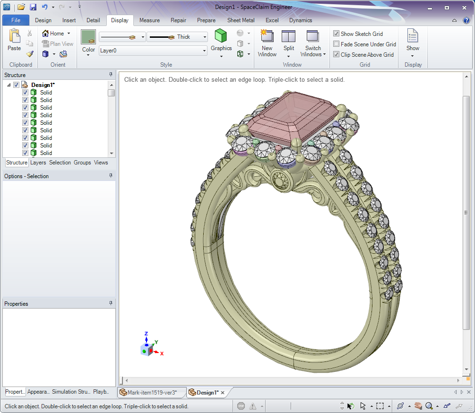This screenshot has height=413, width=475.
Task: Open the Layer0 dropdown
Action: [x=204, y=50]
